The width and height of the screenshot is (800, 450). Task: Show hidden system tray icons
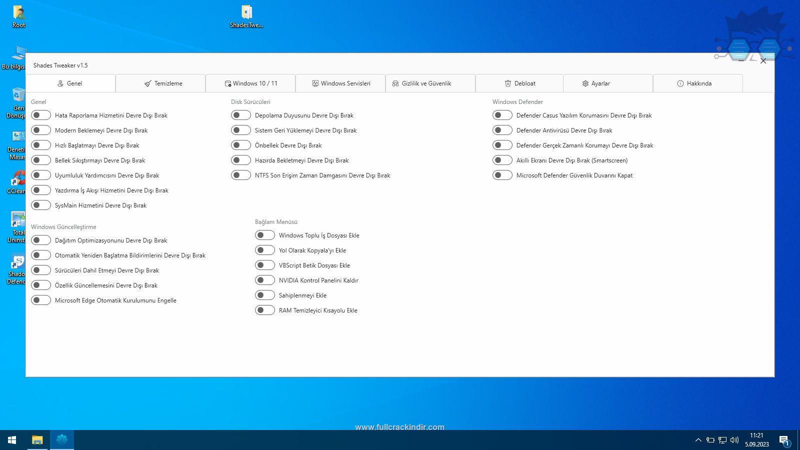[698, 440]
